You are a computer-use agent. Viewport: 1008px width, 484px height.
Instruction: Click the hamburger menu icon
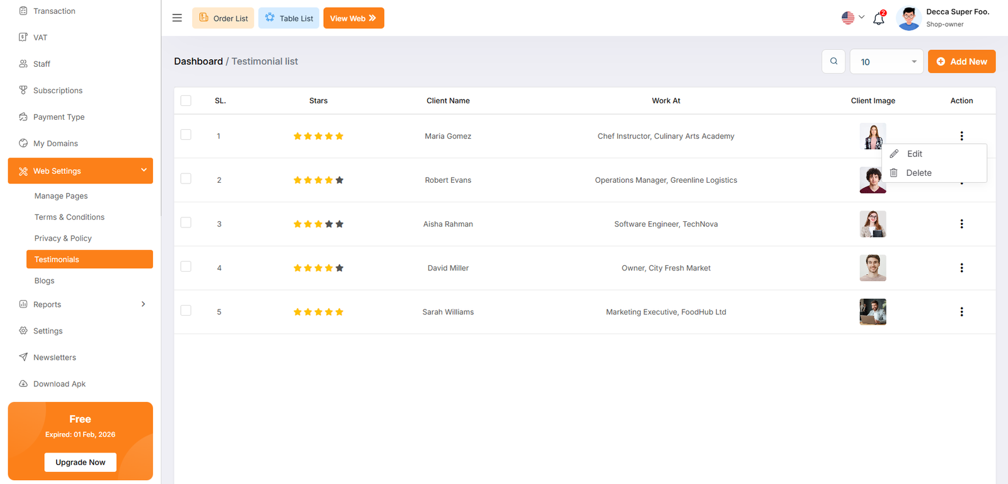pyautogui.click(x=177, y=18)
